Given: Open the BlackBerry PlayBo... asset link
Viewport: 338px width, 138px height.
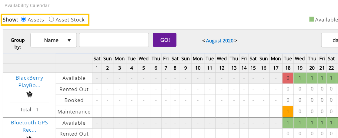Looking at the screenshot, I should click(29, 82).
